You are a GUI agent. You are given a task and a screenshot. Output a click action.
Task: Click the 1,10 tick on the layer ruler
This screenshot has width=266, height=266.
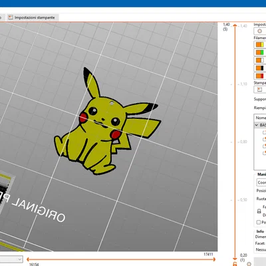point(243,84)
